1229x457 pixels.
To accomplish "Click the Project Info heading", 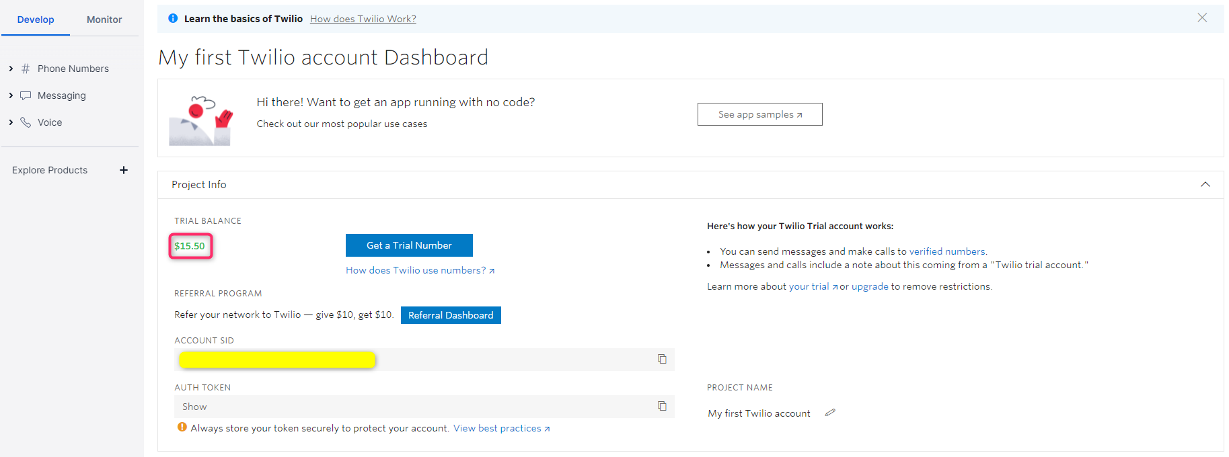I will 199,184.
